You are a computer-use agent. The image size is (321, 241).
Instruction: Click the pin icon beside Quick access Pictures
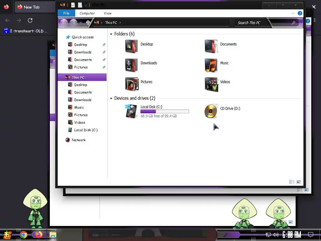tap(104, 67)
